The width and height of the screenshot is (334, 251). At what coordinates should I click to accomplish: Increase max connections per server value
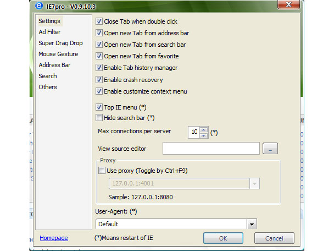pyautogui.click(x=204, y=129)
